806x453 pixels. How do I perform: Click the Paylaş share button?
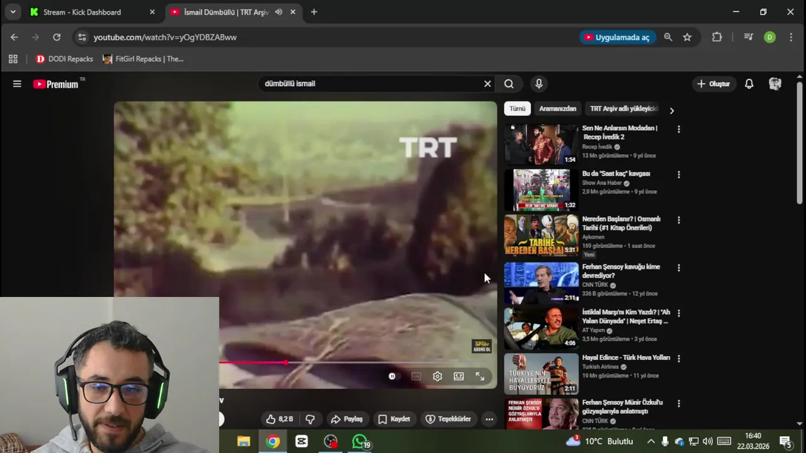pos(347,419)
